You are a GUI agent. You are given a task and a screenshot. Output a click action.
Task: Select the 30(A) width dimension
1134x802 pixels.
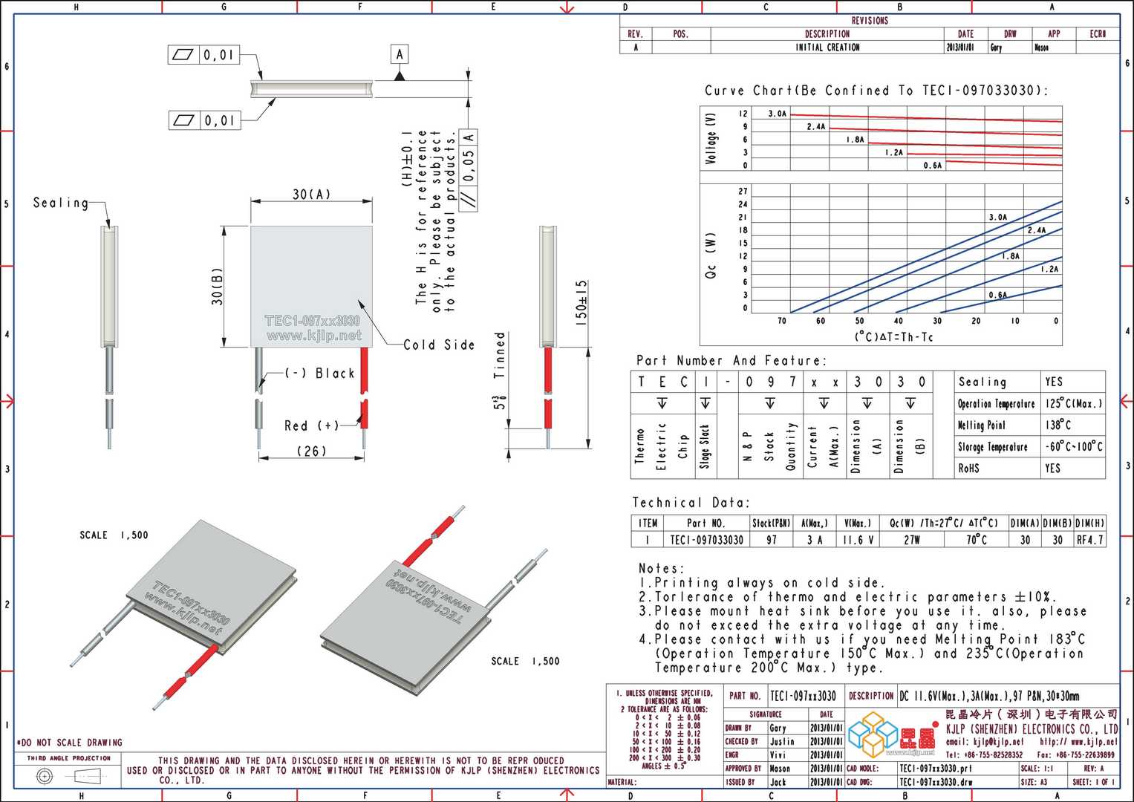[x=311, y=194]
